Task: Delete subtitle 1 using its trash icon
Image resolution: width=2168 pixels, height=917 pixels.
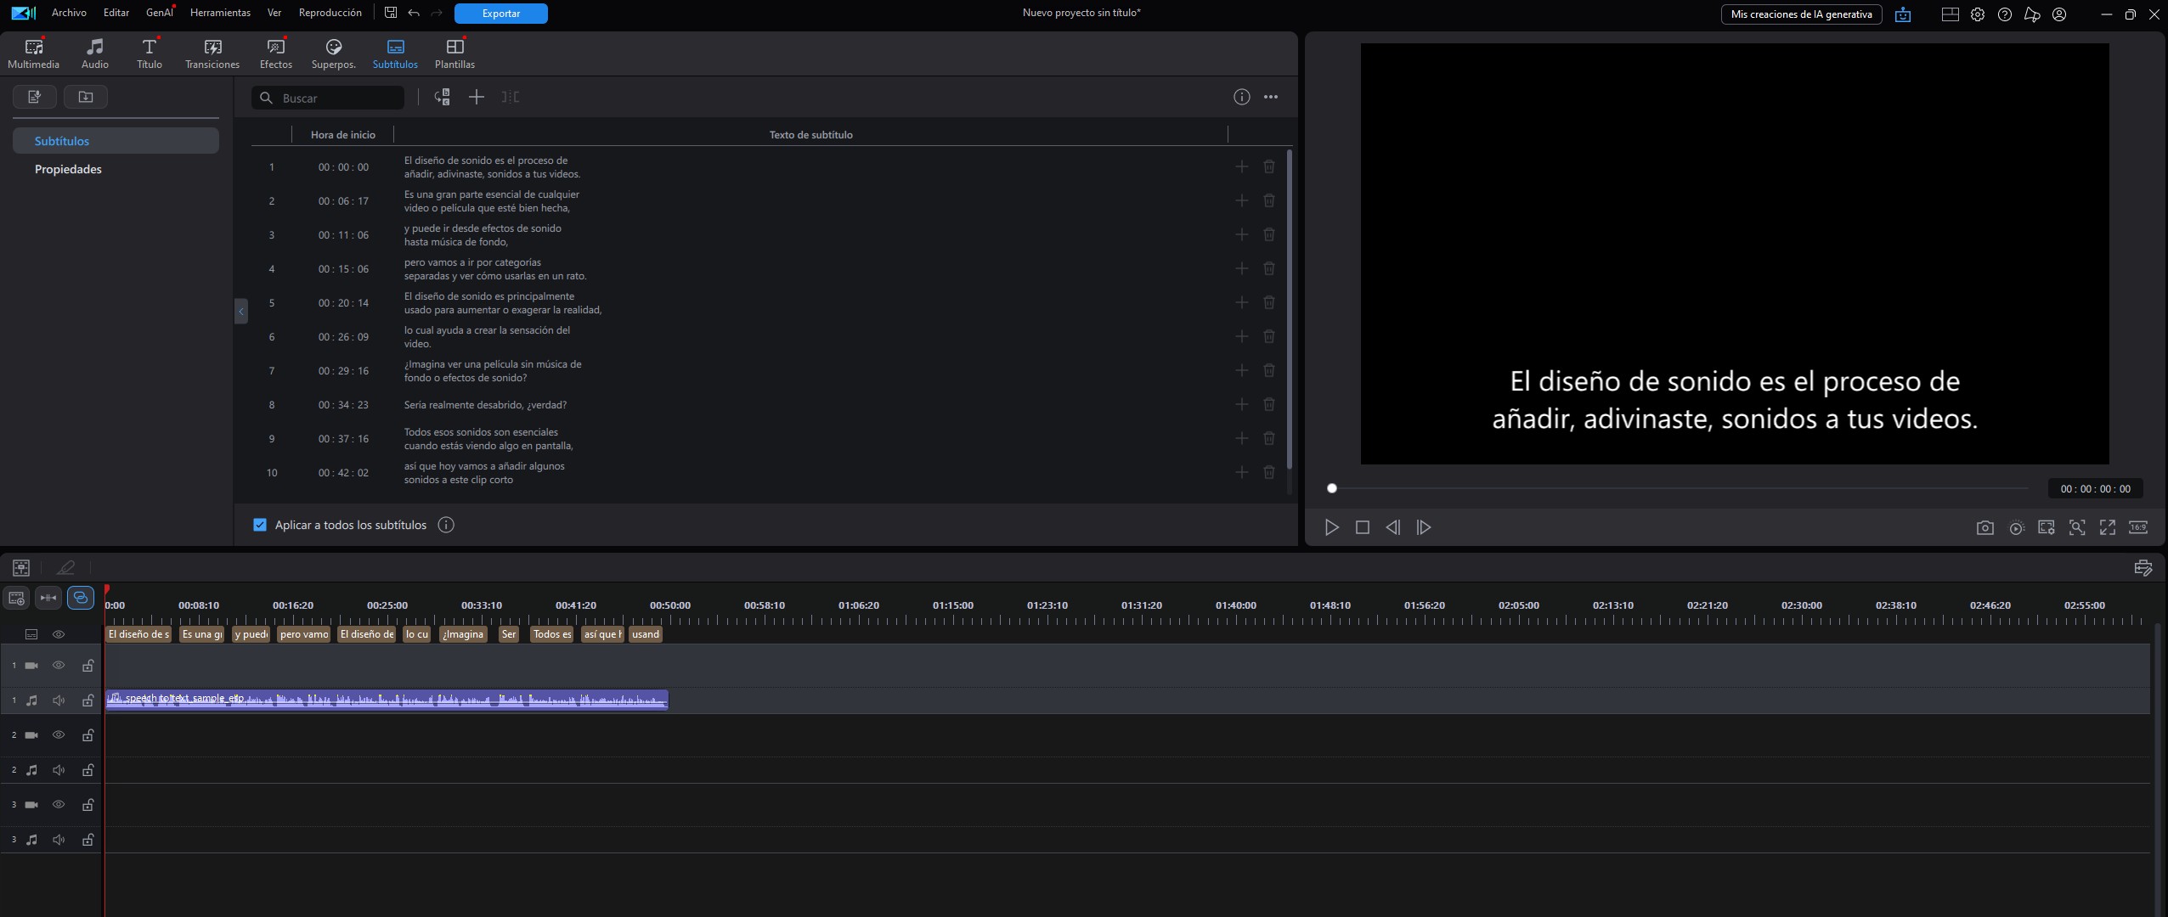Action: click(1269, 166)
